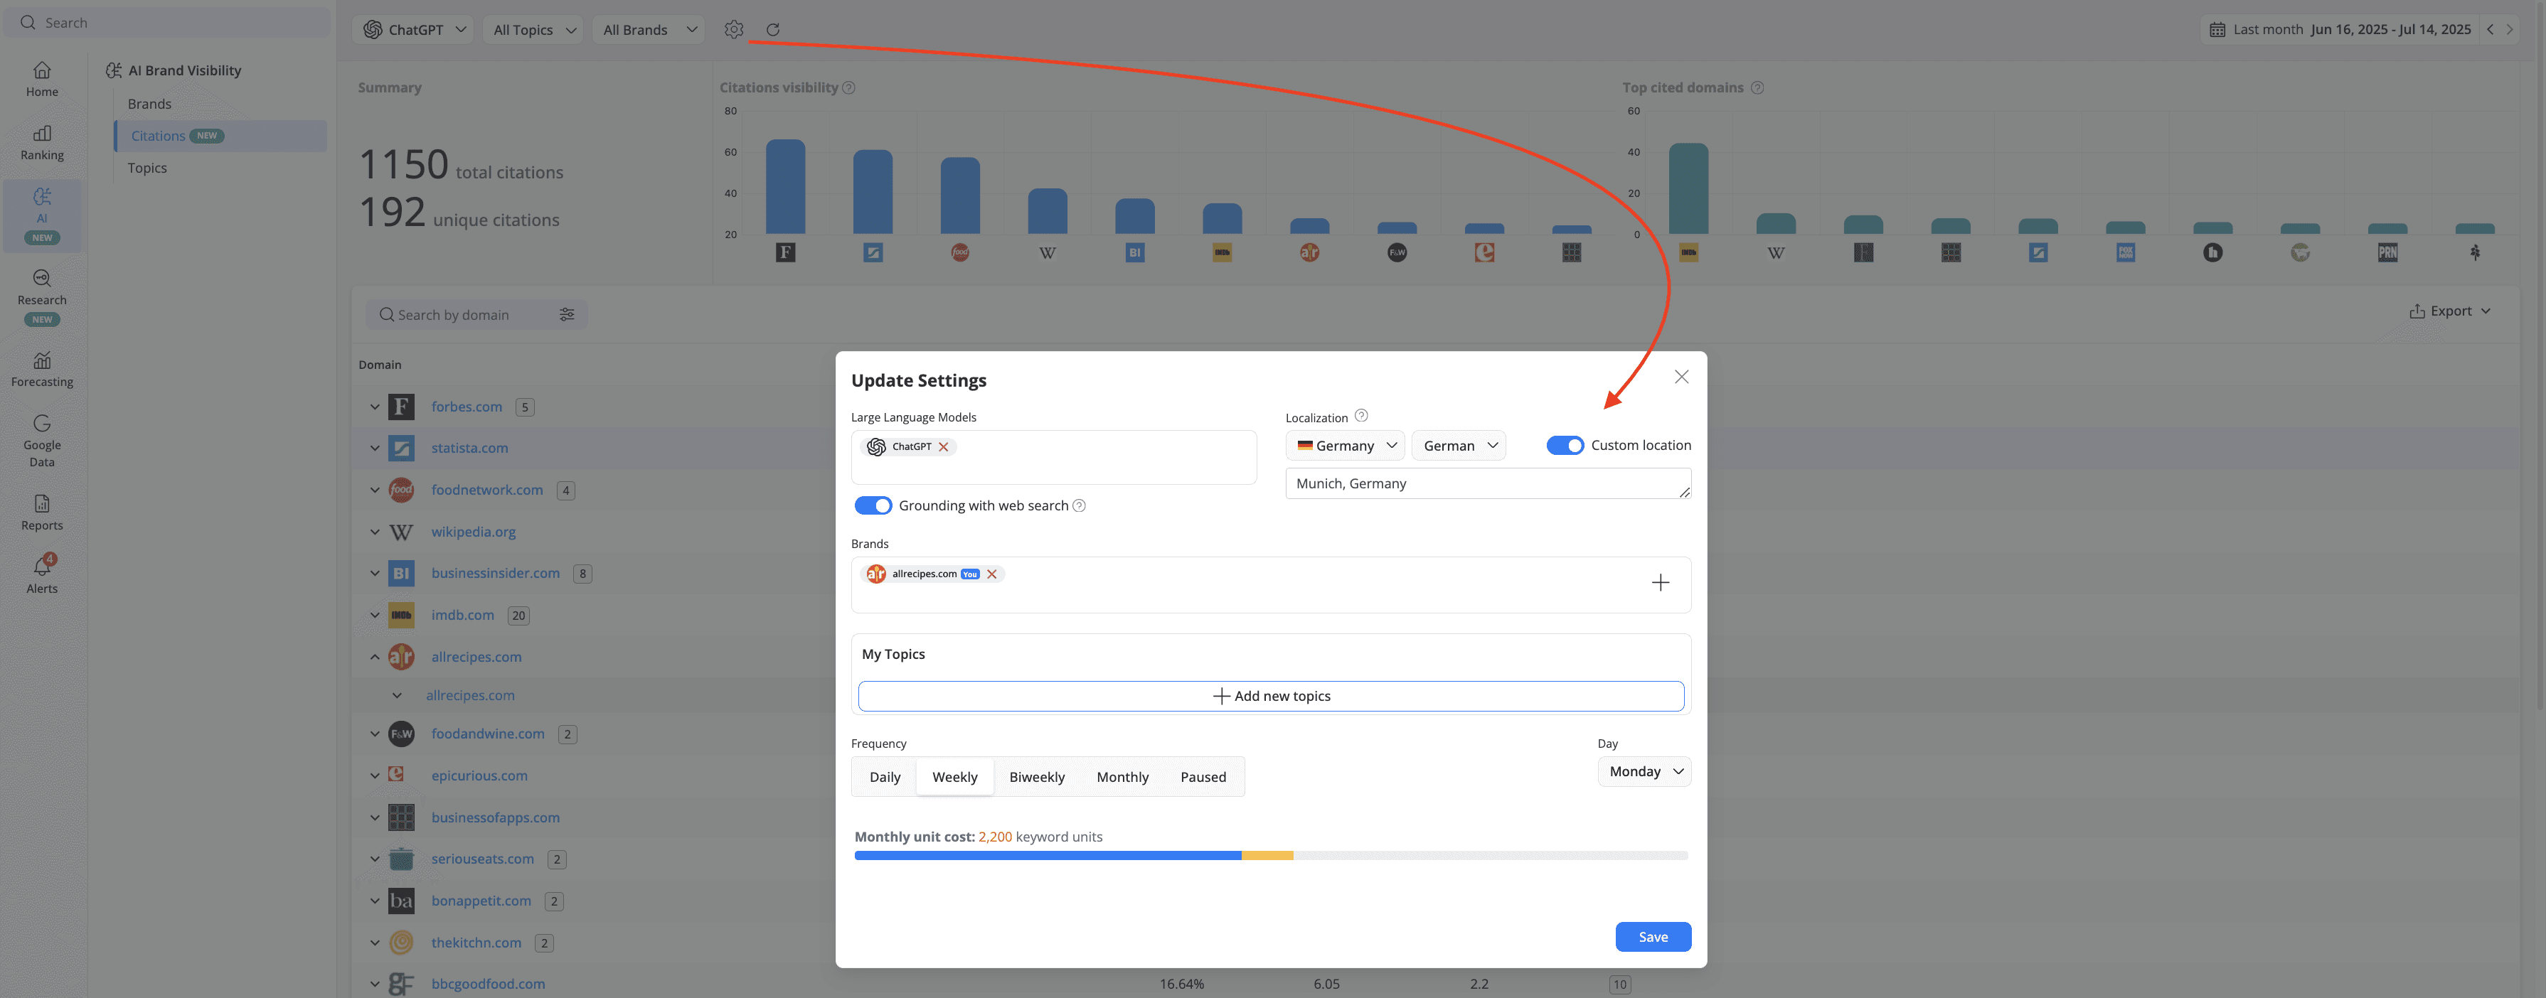Open Topics in AI Brand Visibility menu
The height and width of the screenshot is (998, 2546).
[147, 168]
